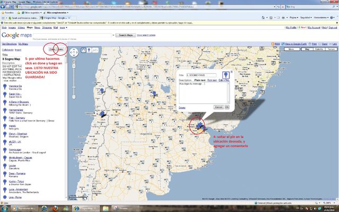Image resolution: width=339 pixels, height=212 pixels.
Task: Select Plain text description mode
Action: (200, 80)
